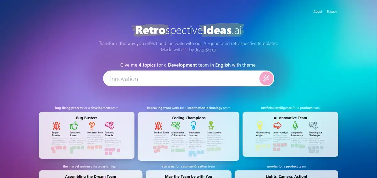Click the 'Squashing Success' topic title

pos(75,134)
